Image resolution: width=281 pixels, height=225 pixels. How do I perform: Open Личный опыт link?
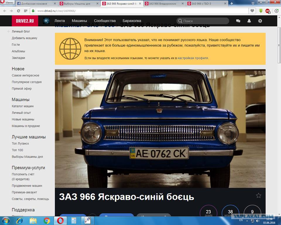coord(21,113)
